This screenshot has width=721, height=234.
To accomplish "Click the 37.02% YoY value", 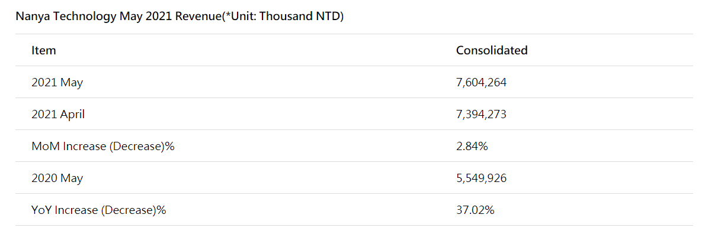I will tap(475, 210).
